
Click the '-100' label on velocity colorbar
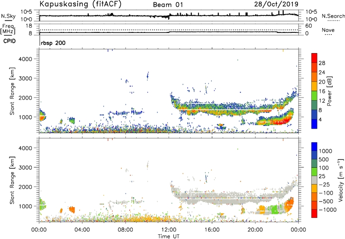click(326, 193)
